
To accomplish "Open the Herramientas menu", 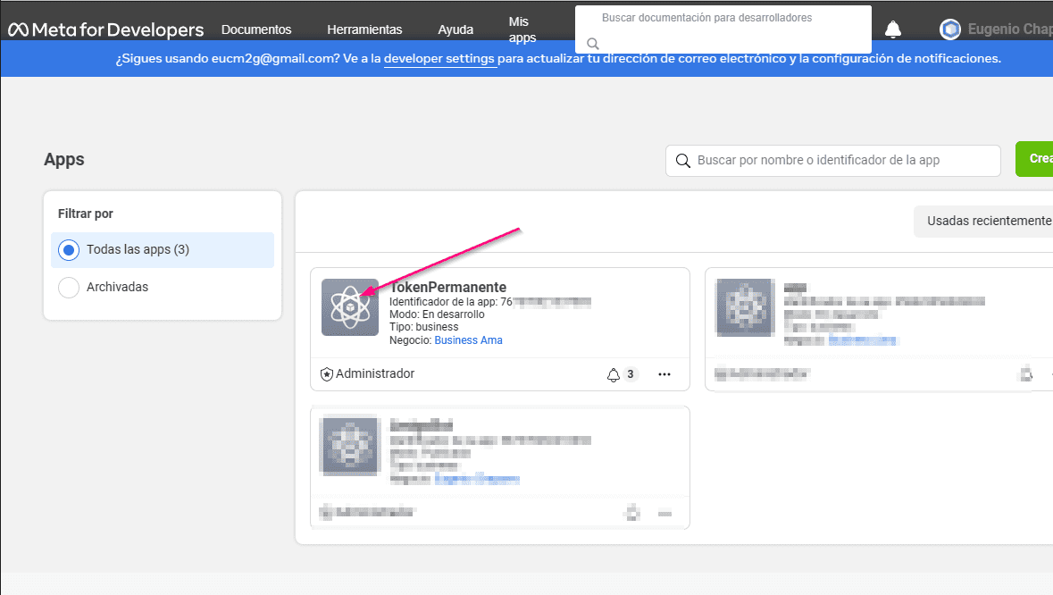I will click(364, 29).
